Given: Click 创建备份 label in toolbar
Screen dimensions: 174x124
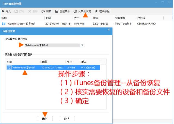Looking at the screenshot, I should (65, 11).
